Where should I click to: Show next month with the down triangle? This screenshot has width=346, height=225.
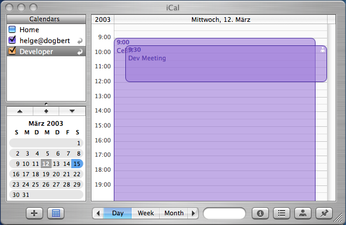pyautogui.click(x=72, y=111)
